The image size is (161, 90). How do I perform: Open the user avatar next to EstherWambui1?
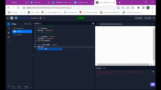pyautogui.click(x=16, y=18)
